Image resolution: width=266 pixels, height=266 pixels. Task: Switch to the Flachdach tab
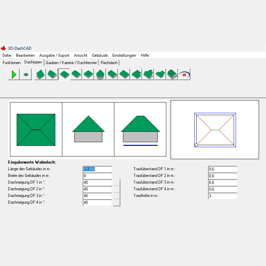pos(109,63)
